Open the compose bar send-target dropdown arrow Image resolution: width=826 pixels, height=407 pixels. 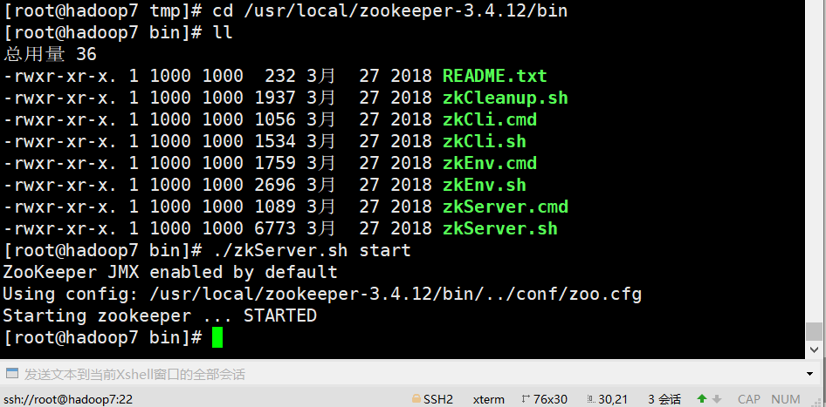pos(810,374)
